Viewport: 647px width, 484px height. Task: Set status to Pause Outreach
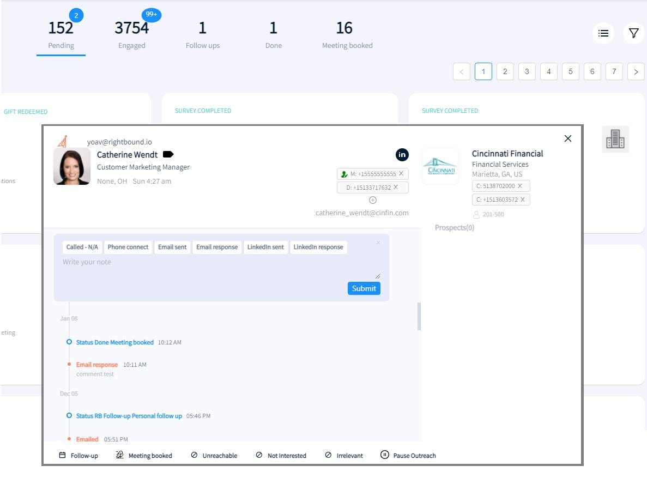tap(408, 455)
